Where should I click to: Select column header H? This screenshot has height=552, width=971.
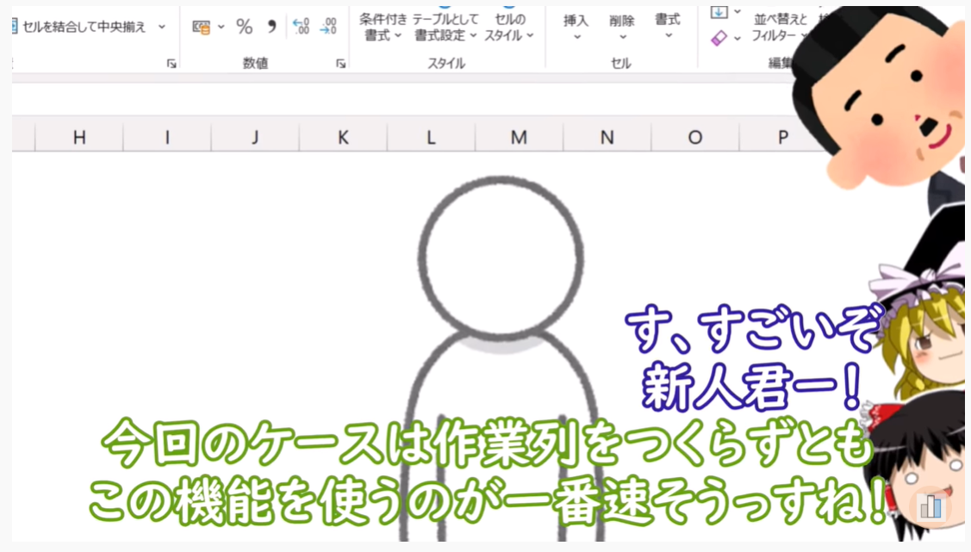(79, 137)
